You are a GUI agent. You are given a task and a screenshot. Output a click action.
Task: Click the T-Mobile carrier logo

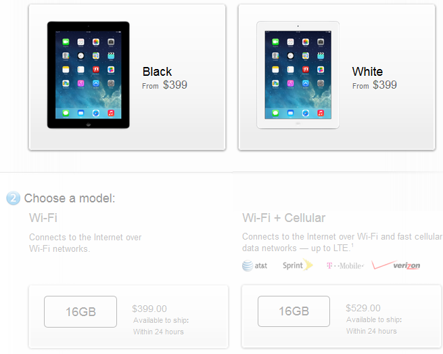point(345,266)
